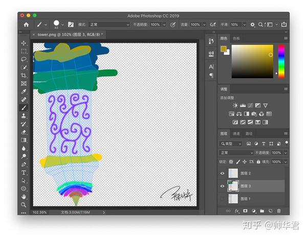Select the Rectangular Marquee tool
Screen dimensions: 307x238
point(24,51)
